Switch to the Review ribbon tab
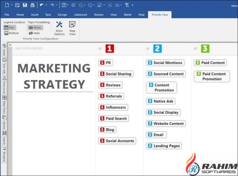 tap(99, 15)
